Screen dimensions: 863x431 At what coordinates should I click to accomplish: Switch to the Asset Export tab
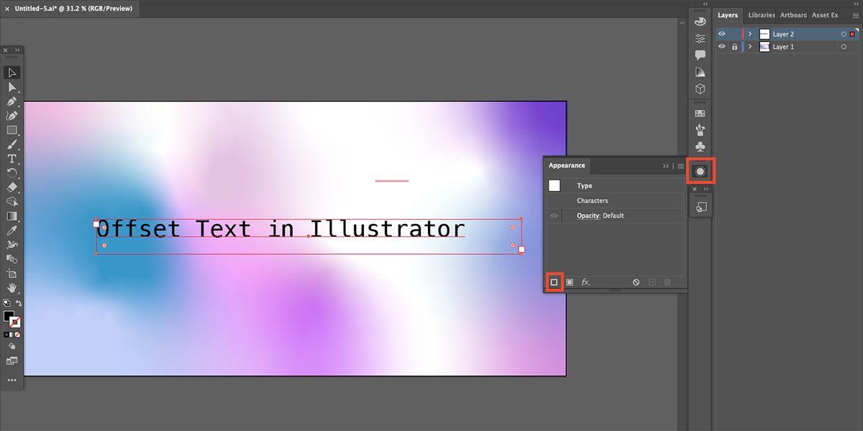(825, 15)
